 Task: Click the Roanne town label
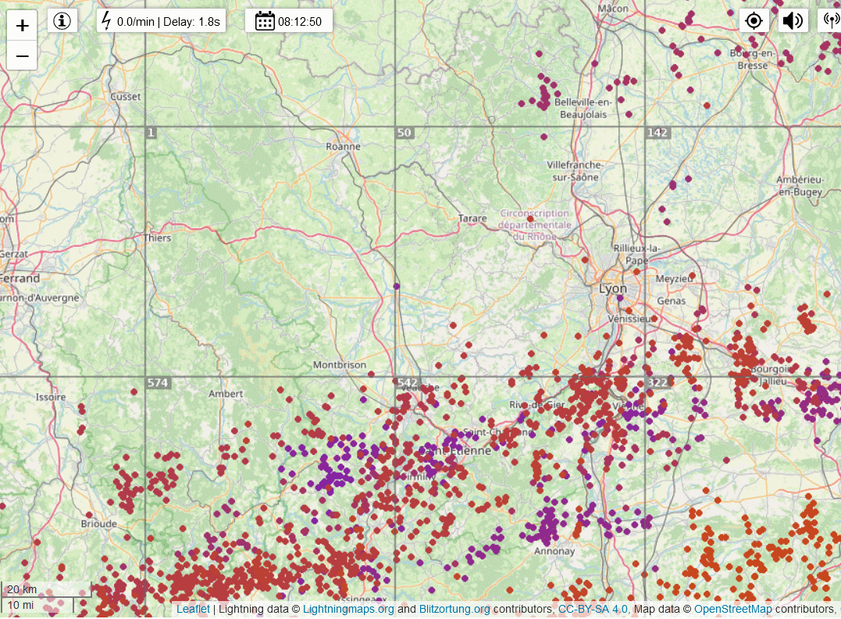coord(344,147)
